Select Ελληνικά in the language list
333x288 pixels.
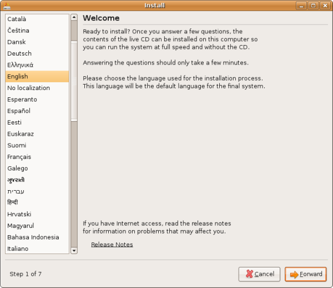point(37,65)
